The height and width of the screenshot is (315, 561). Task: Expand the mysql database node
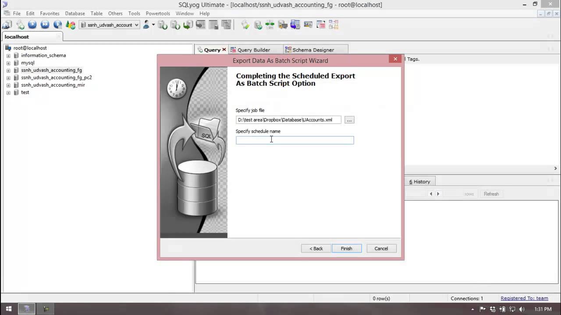click(8, 63)
